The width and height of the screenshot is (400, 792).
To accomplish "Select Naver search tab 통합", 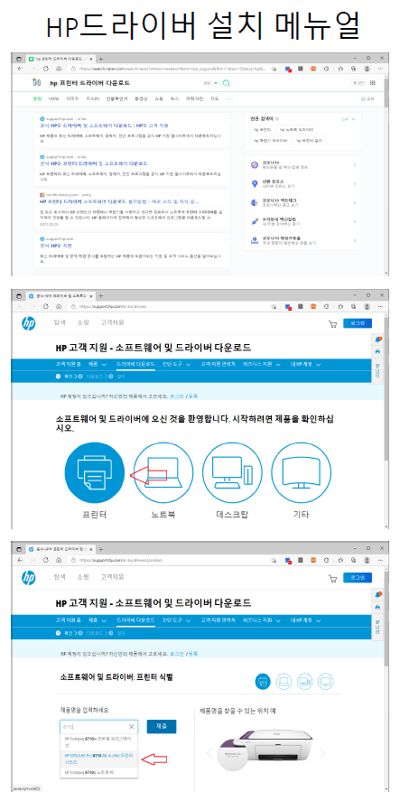I will pyautogui.click(x=37, y=99).
